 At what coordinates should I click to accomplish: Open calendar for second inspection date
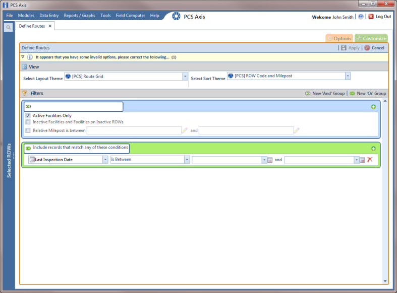pyautogui.click(x=362, y=160)
